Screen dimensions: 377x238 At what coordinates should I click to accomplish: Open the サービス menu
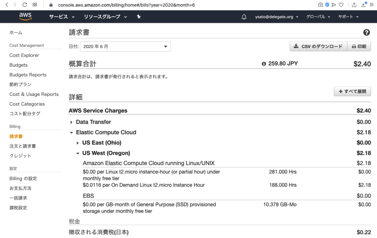tap(62, 17)
